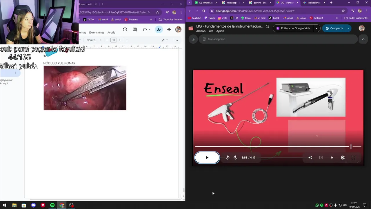Open the Twitch bookmark in the right window
Image resolution: width=371 pixels, height=209 pixels.
(x=209, y=18)
